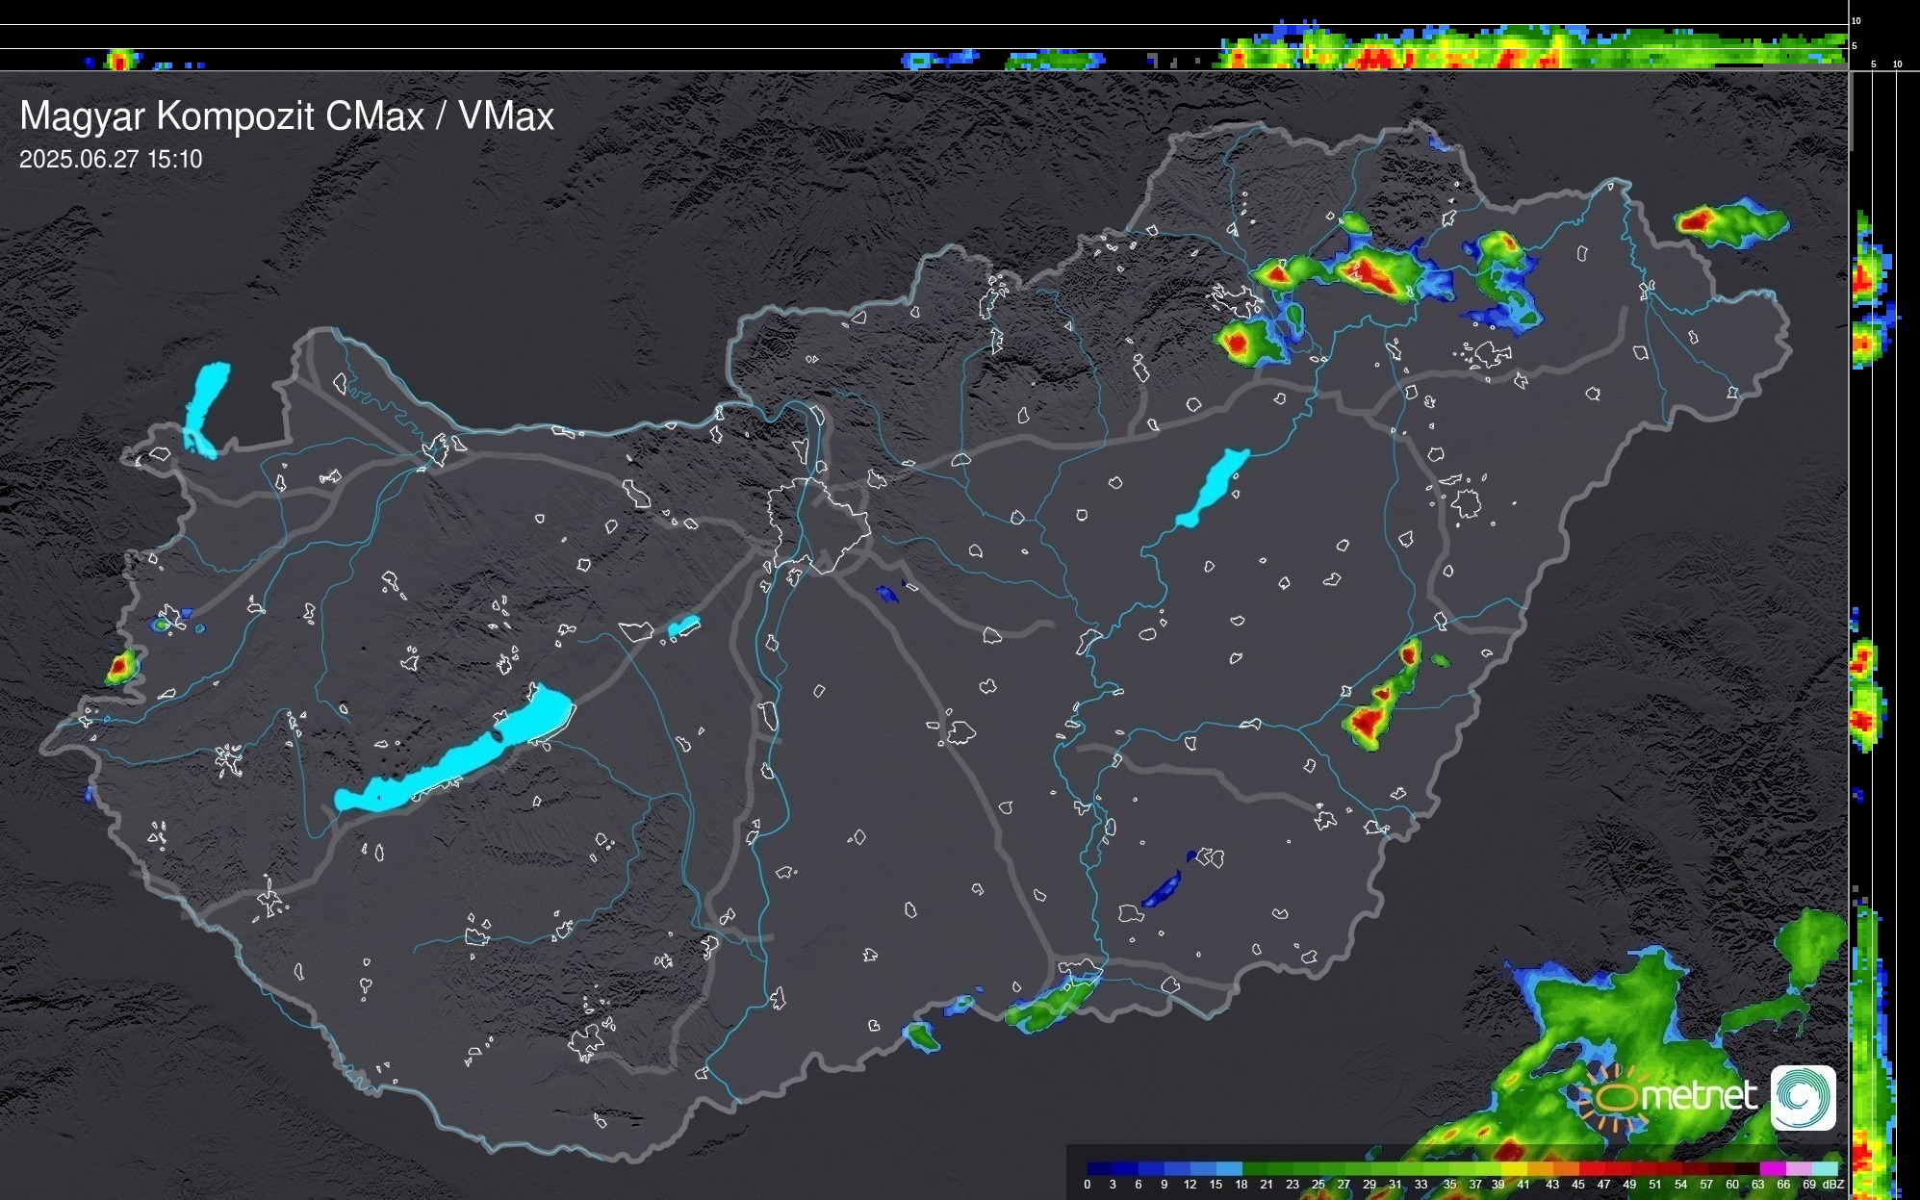The width and height of the screenshot is (1920, 1200).
Task: Pick the magenta 63 dBZ legend swatch
Action: [x=1774, y=1169]
